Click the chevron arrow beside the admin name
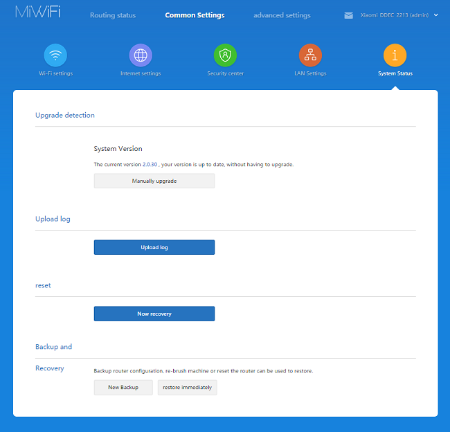 point(435,15)
